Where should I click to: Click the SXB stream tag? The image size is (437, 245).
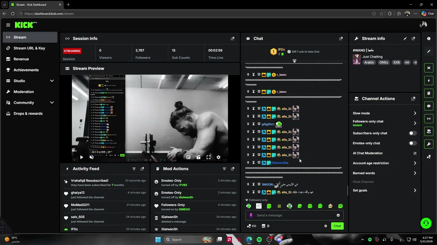[396, 63]
